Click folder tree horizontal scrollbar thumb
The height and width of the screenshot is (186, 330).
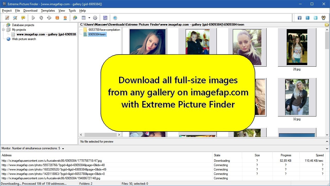pyautogui.click(x=100, y=135)
